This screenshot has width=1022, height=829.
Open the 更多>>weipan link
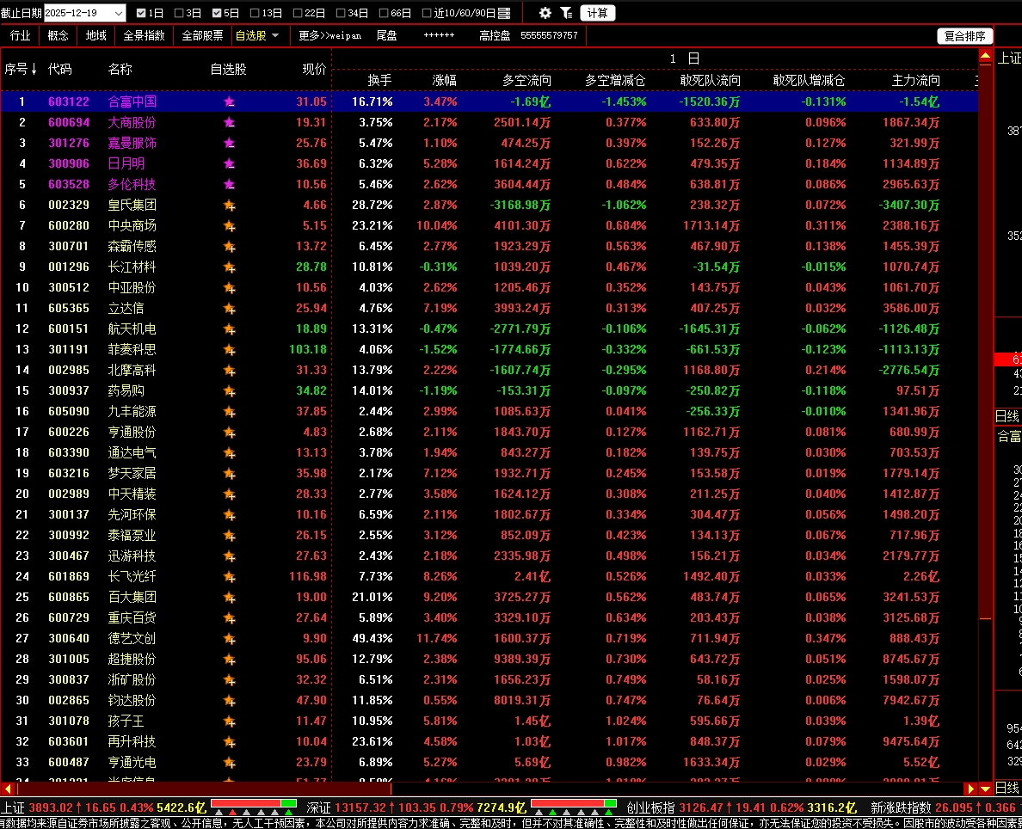click(x=329, y=36)
